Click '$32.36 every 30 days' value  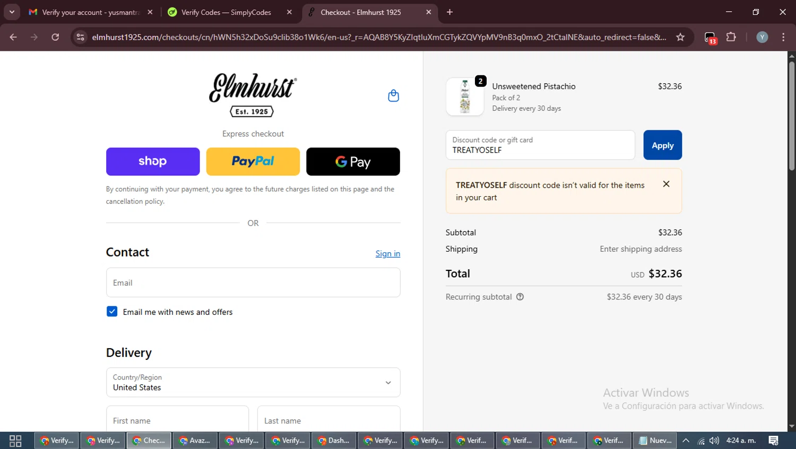(x=644, y=297)
